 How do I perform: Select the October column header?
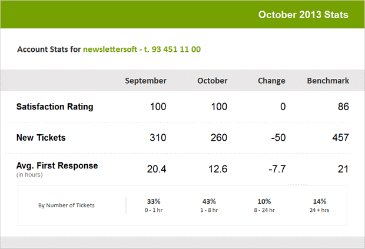(213, 81)
